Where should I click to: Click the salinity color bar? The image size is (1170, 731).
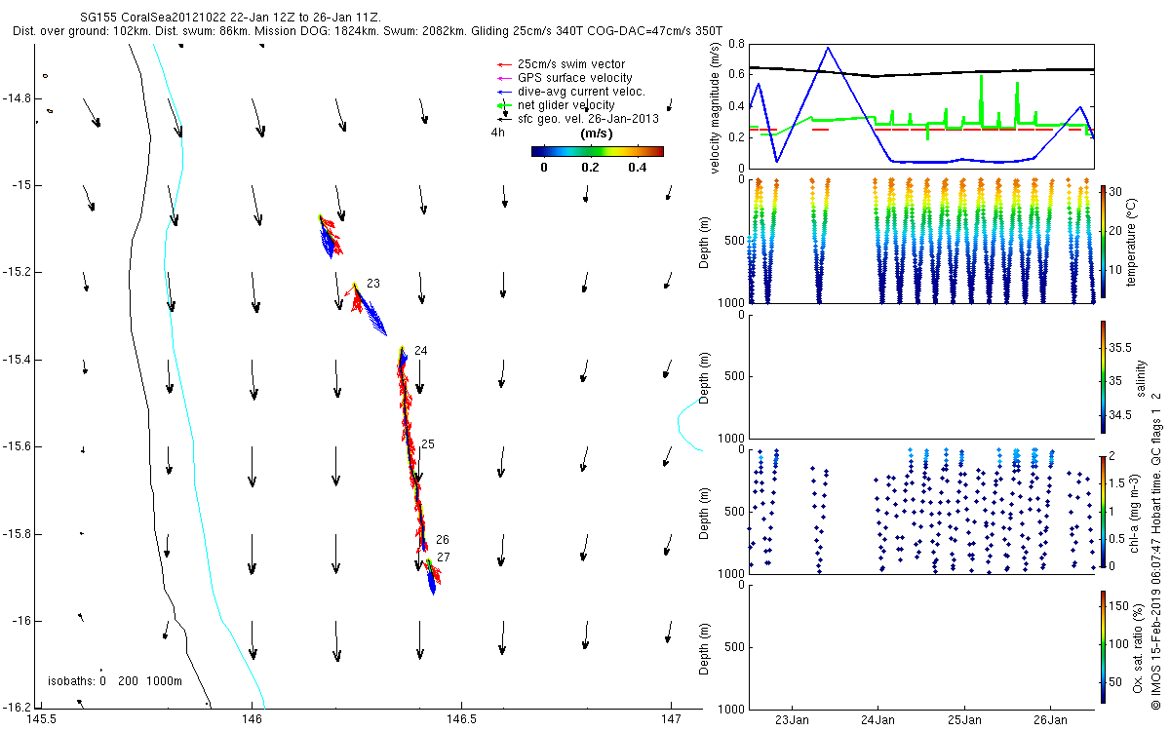tap(1103, 377)
